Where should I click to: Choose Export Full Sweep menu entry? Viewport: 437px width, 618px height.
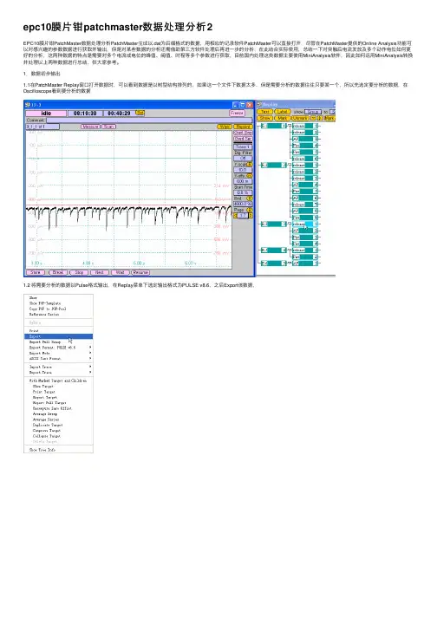coord(58,342)
